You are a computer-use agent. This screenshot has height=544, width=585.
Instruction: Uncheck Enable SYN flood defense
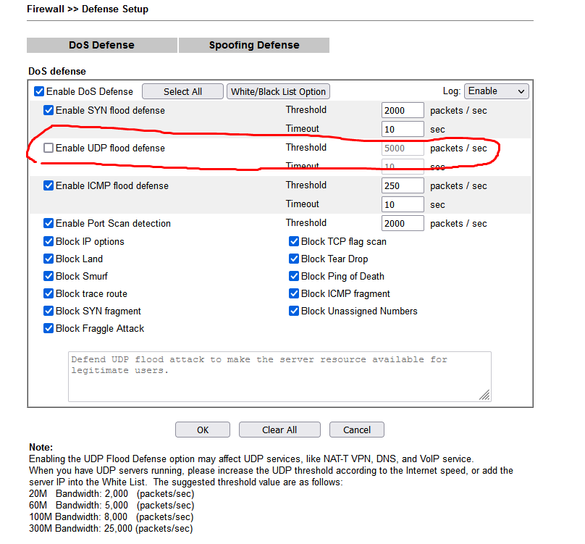[x=49, y=111]
